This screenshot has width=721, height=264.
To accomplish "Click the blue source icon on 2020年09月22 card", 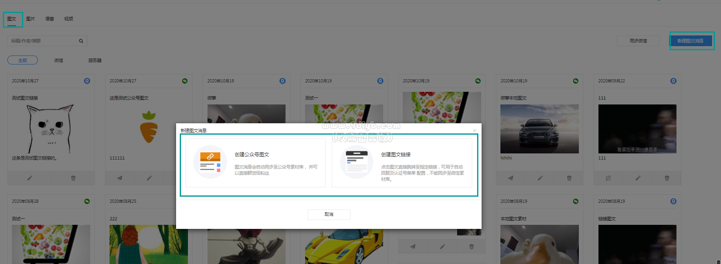I will click(673, 81).
